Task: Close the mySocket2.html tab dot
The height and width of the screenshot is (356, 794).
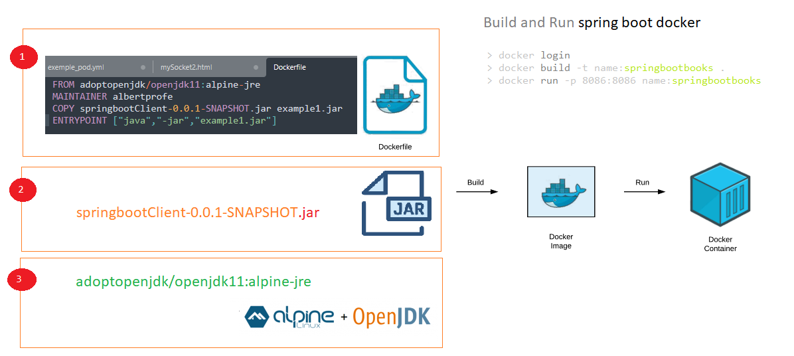Action: (256, 67)
